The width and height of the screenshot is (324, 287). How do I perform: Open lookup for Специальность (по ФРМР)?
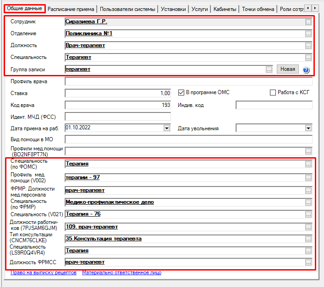pos(308,203)
